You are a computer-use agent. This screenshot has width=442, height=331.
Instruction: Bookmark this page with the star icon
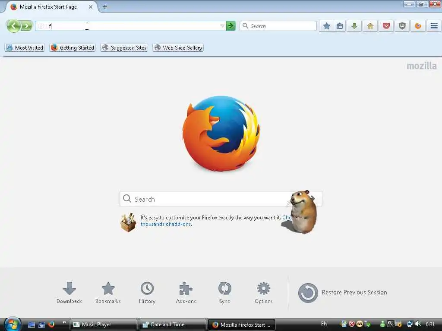coord(326,26)
